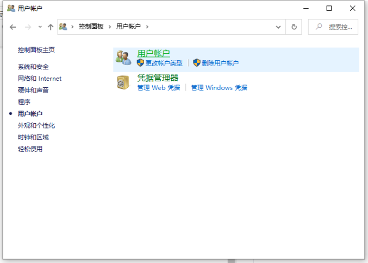Expand the address bar history dropdown

tap(279, 27)
